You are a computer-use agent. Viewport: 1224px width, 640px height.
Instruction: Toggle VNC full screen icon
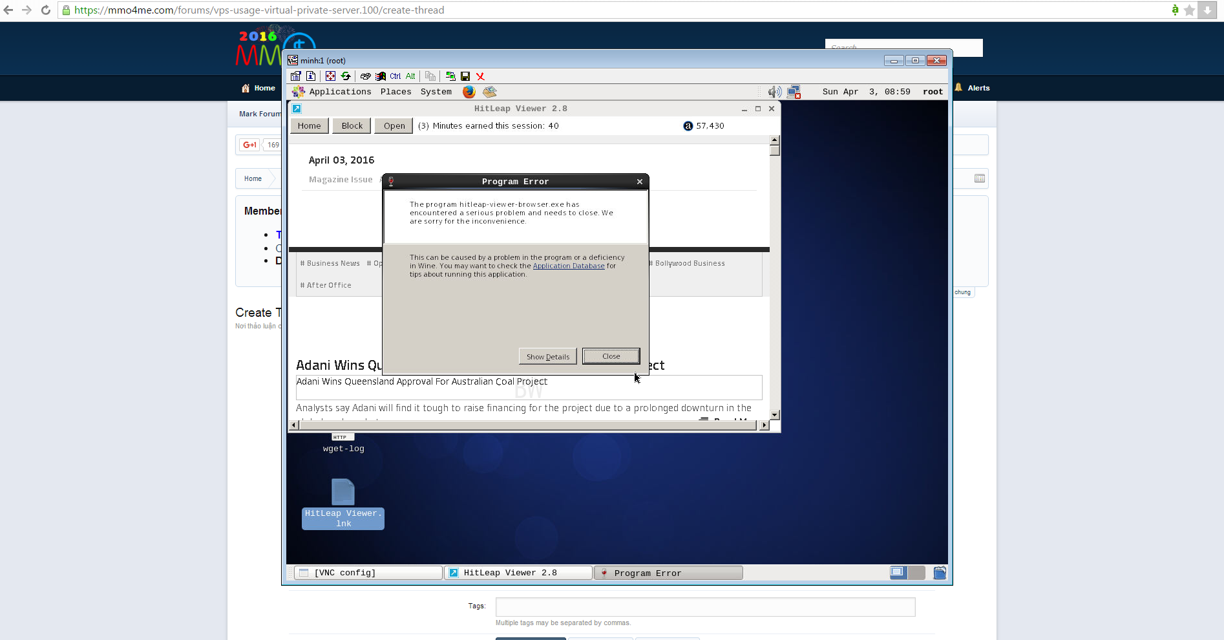tap(330, 76)
